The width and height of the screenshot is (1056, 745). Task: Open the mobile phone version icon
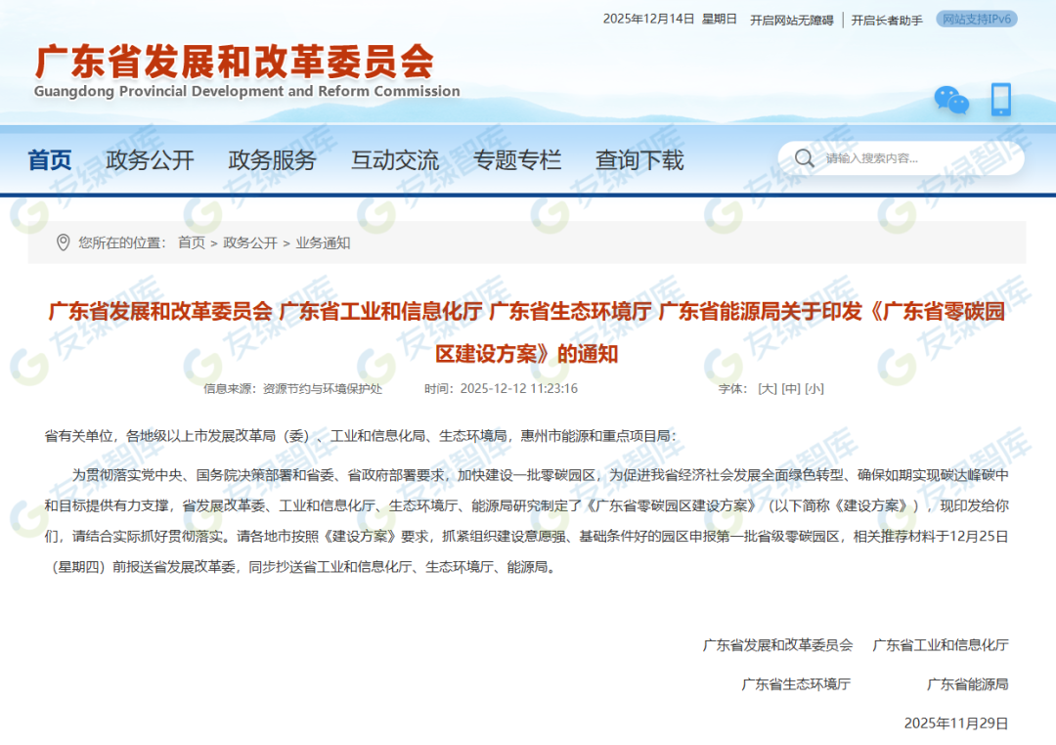tap(1000, 100)
